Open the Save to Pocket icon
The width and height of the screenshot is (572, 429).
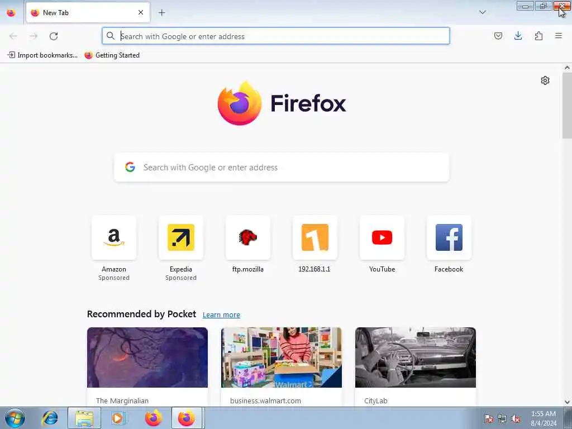click(498, 36)
